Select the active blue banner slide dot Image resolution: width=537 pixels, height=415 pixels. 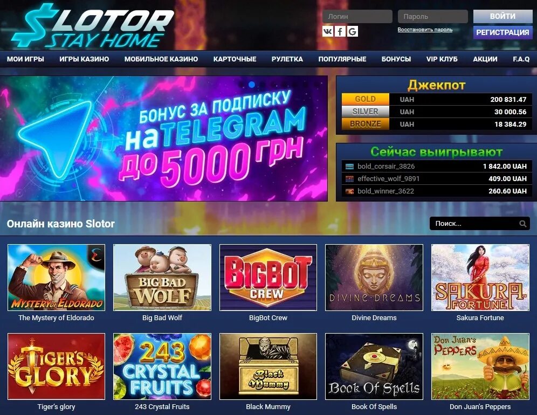(x=252, y=84)
